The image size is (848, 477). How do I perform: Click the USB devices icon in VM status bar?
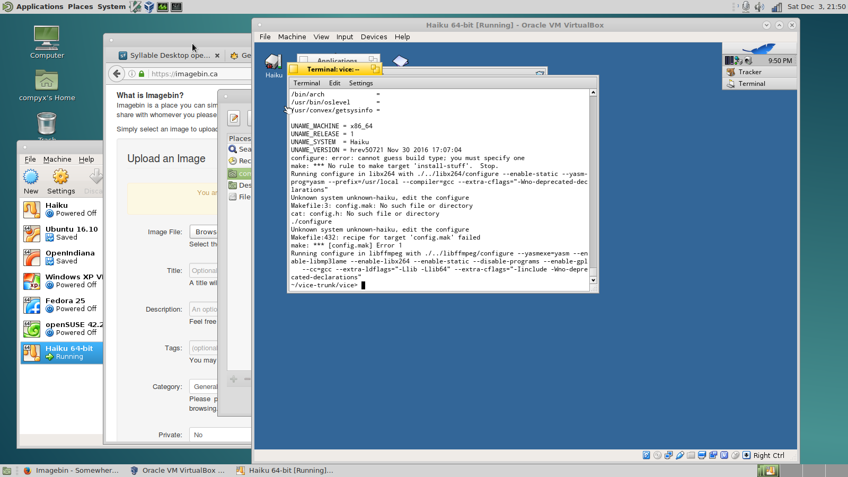(679, 455)
